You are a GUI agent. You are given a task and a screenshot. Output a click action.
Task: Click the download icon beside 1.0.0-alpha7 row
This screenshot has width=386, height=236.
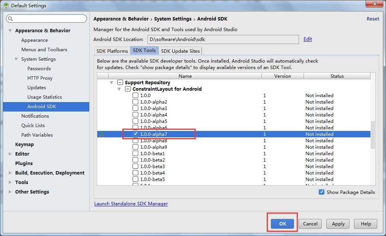pos(102,134)
